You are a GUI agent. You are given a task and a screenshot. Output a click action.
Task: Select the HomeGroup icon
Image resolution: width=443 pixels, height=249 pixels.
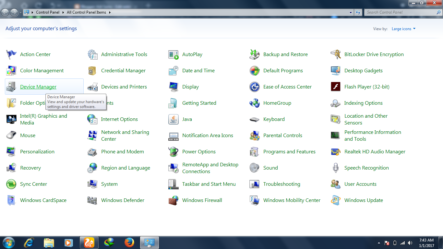click(x=255, y=103)
